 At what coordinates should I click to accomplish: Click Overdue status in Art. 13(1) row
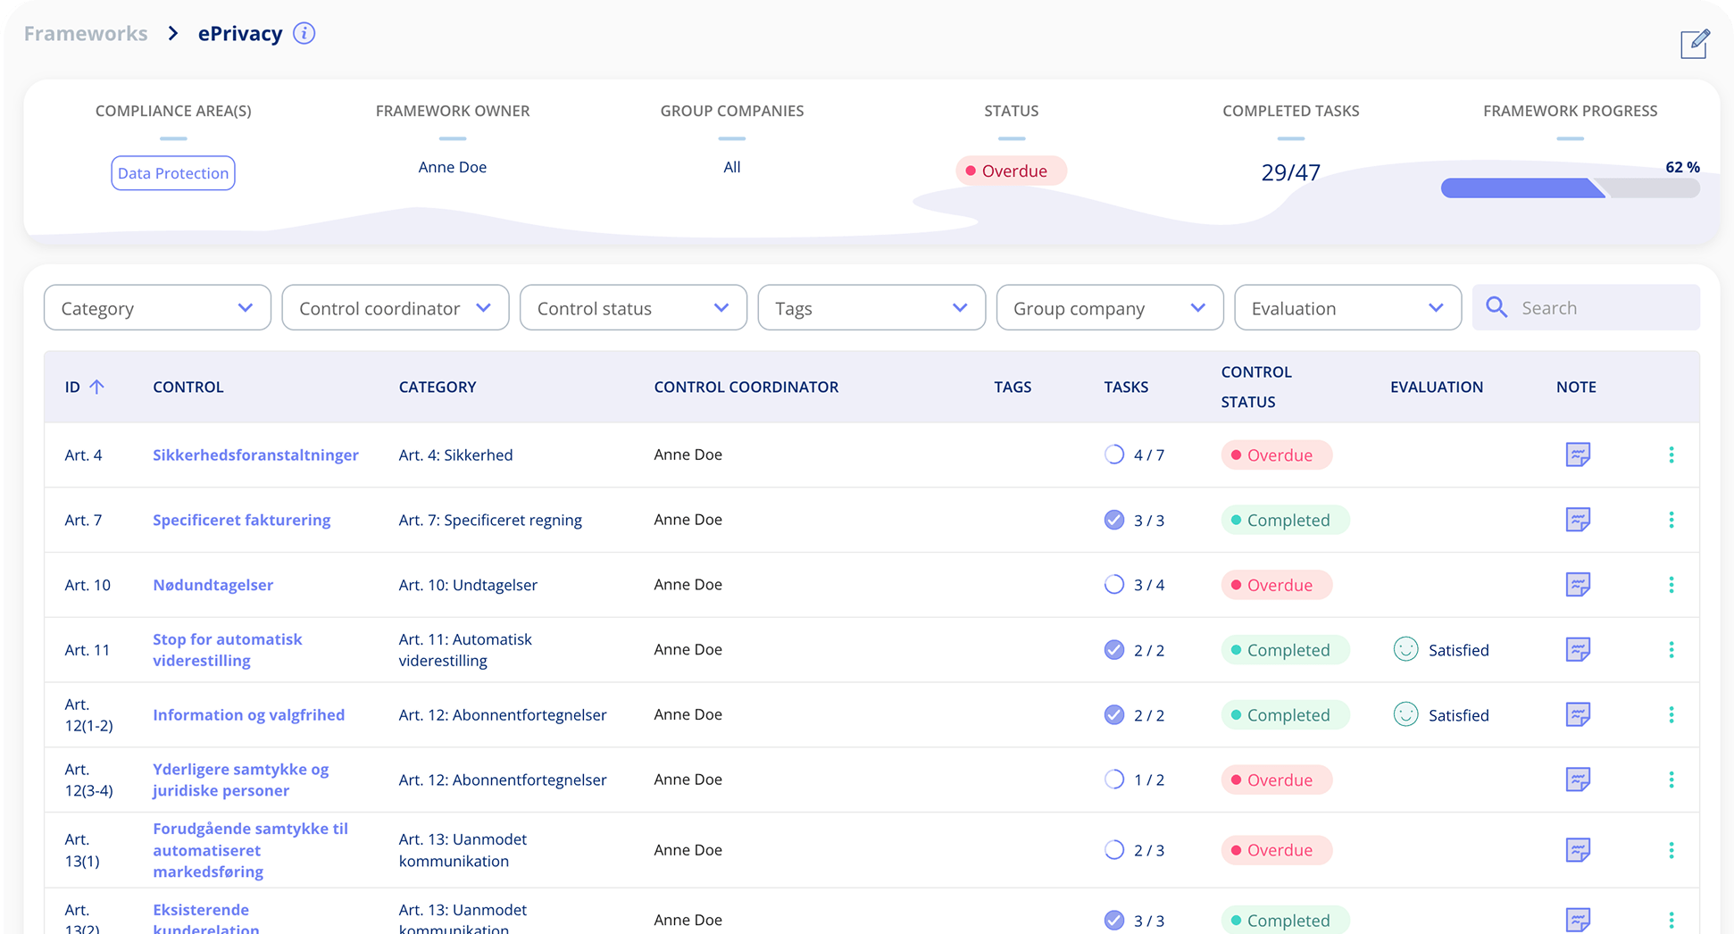[1276, 850]
